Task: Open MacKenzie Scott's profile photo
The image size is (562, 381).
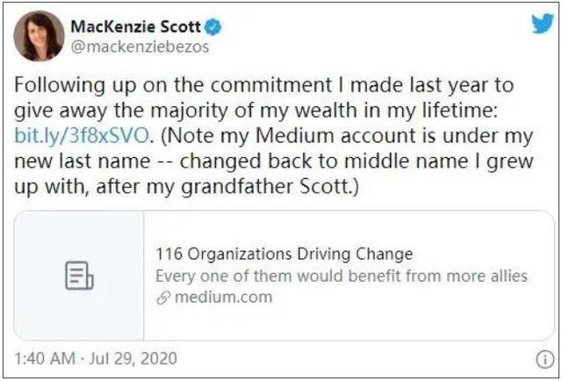Action: (x=39, y=36)
